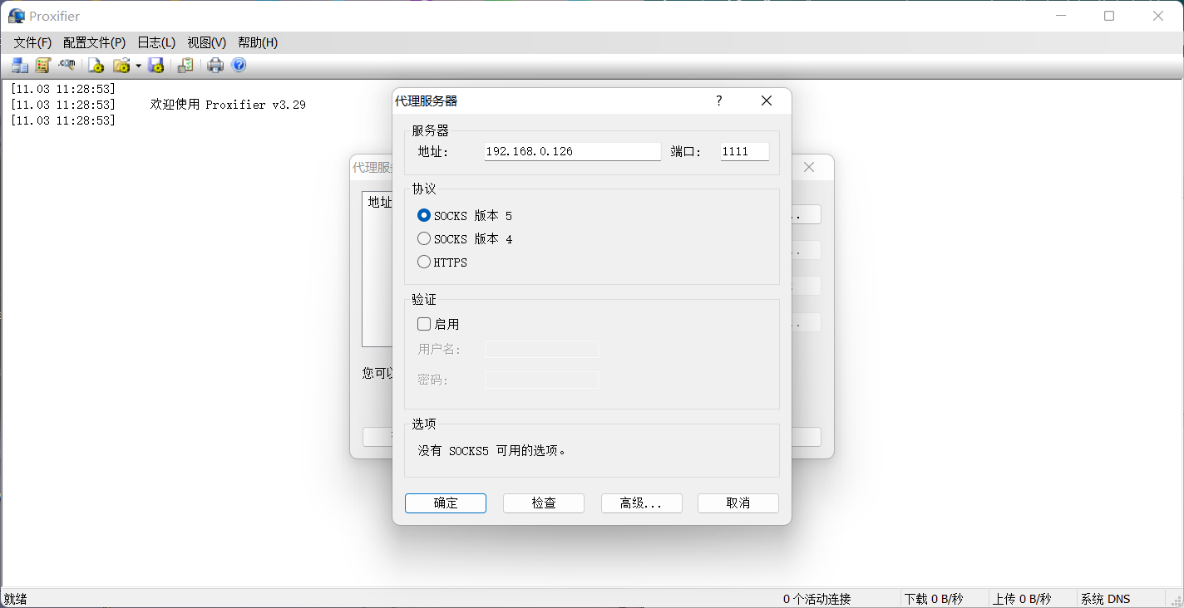The width and height of the screenshot is (1184, 608).
Task: Click the dialog's ? help button
Action: pos(719,101)
